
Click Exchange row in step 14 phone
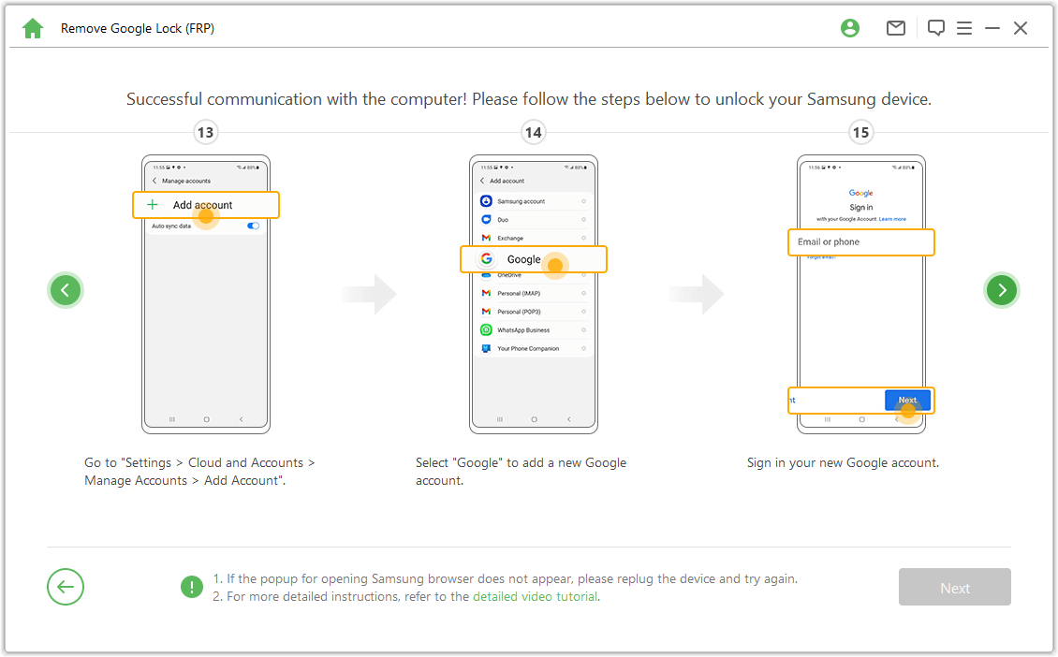pyautogui.click(x=534, y=238)
